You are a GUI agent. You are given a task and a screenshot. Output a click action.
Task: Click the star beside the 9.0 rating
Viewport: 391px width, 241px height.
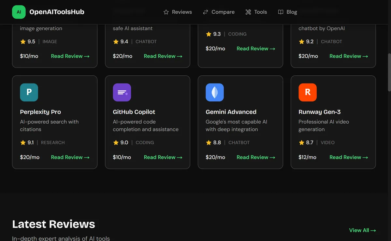116,143
